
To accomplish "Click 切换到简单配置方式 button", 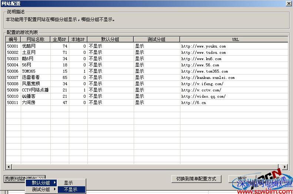I will click(196, 179).
